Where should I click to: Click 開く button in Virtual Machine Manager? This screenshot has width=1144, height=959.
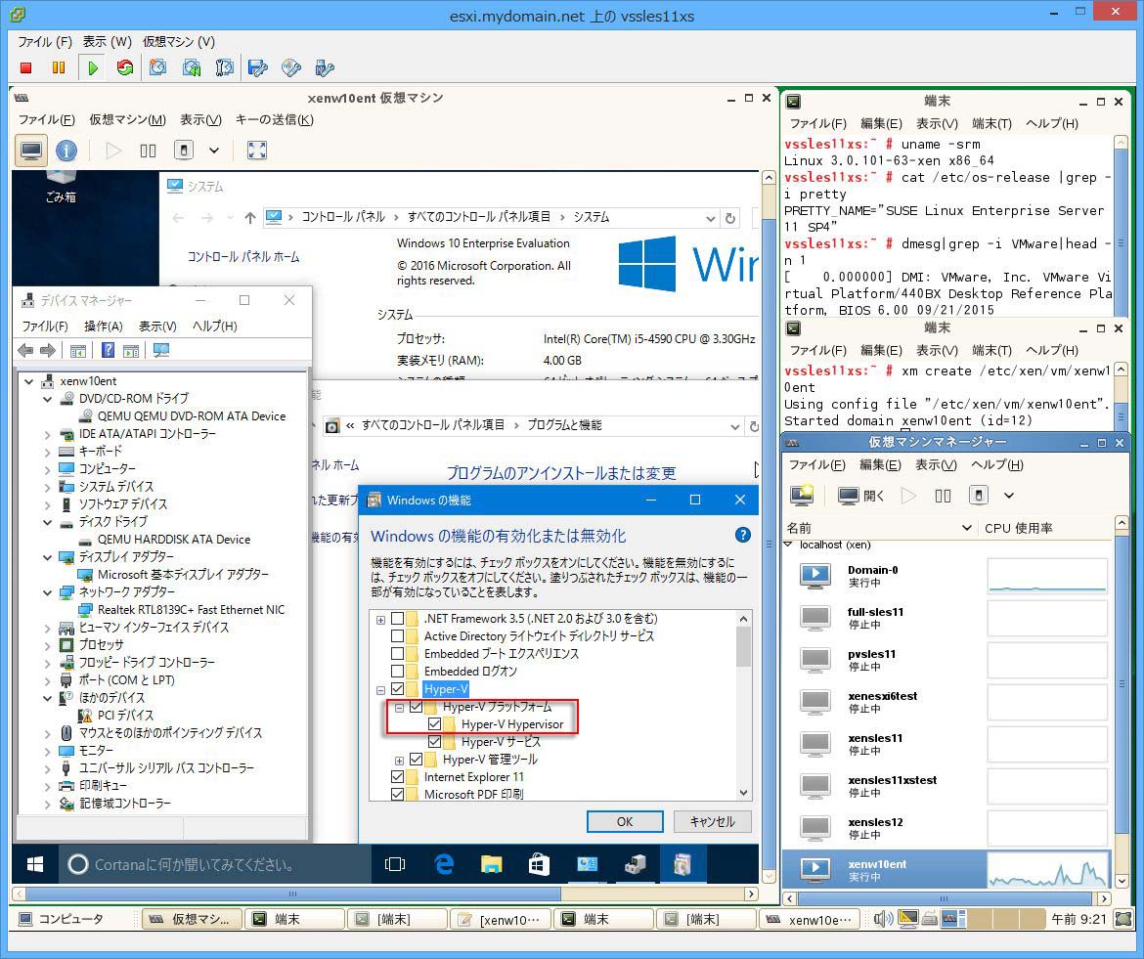(x=860, y=496)
